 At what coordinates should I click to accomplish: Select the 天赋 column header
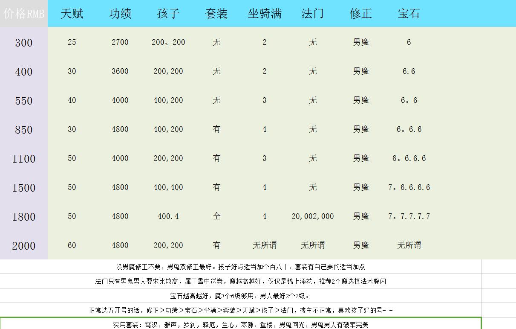72,14
